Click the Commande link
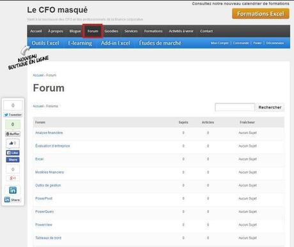 point(241,43)
